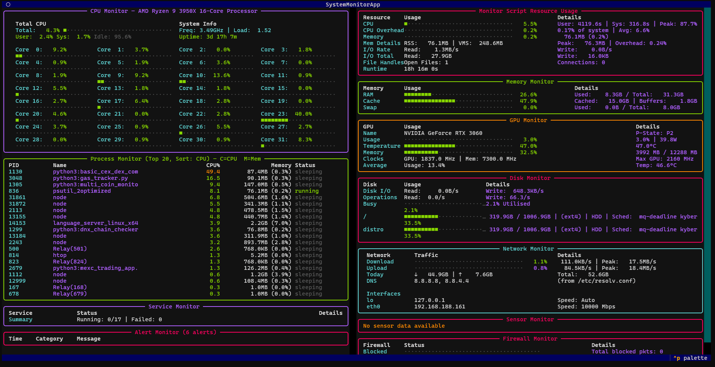Viewport: 715px width, 367px height.
Task: Click the Disk Monitor panel title
Action: click(530, 178)
